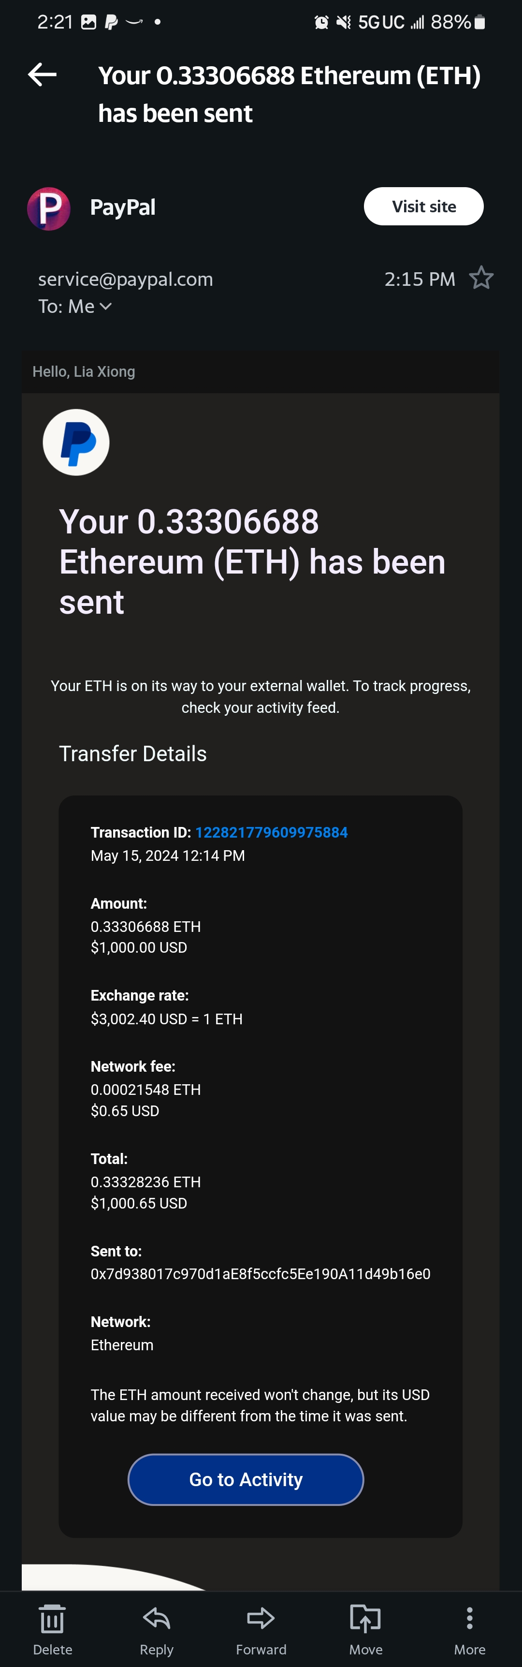
Task: Open transaction ID 122821779609975884 link
Action: tap(271, 832)
